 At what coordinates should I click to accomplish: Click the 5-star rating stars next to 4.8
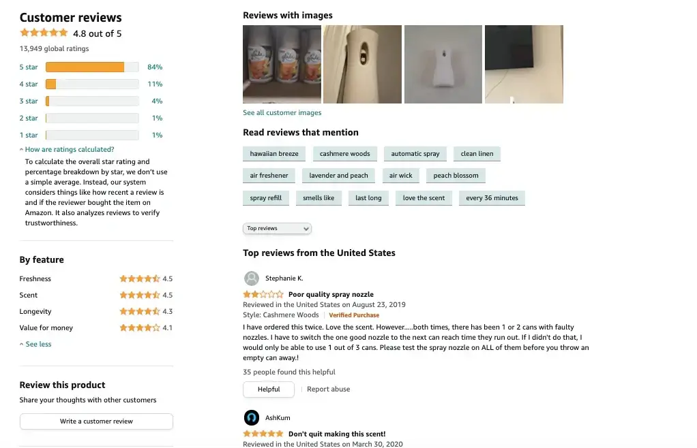point(44,32)
